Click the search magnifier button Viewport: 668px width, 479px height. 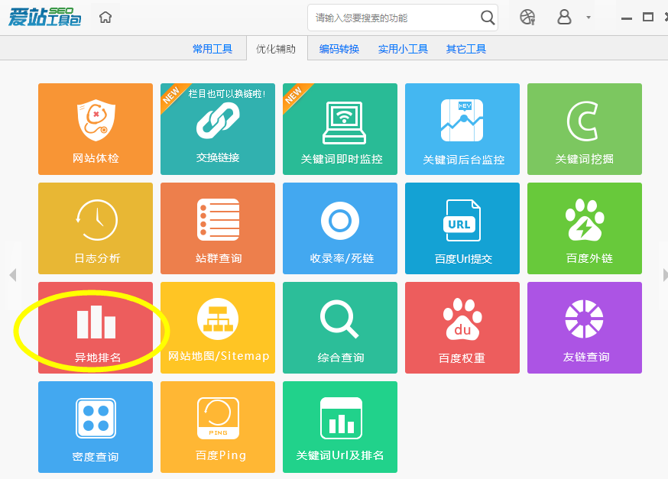(x=488, y=17)
